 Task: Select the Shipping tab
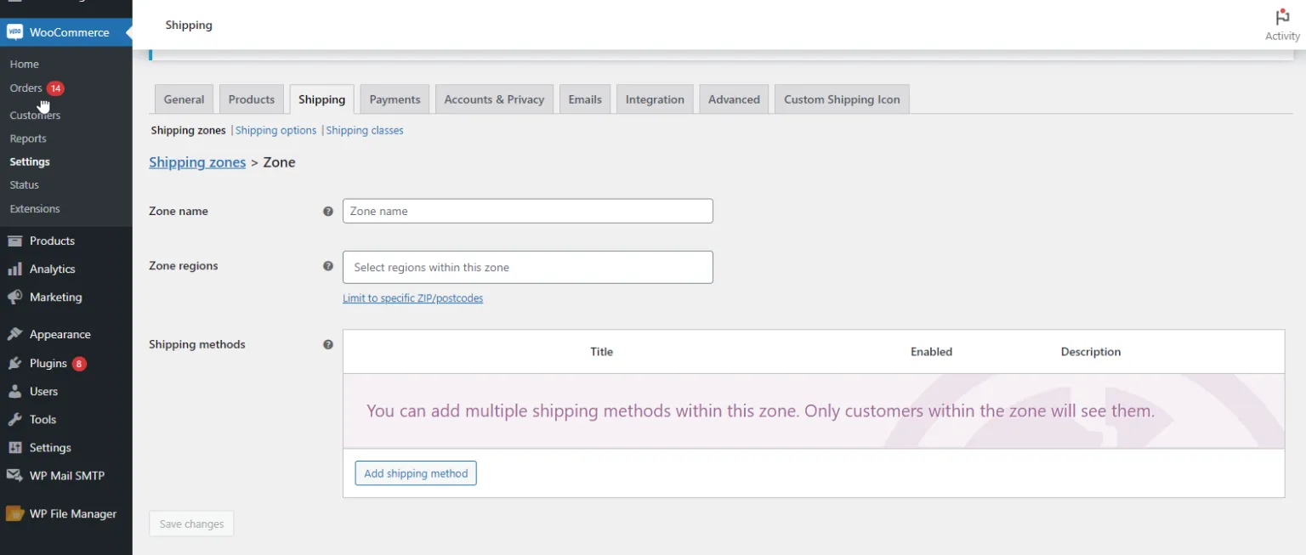[321, 99]
